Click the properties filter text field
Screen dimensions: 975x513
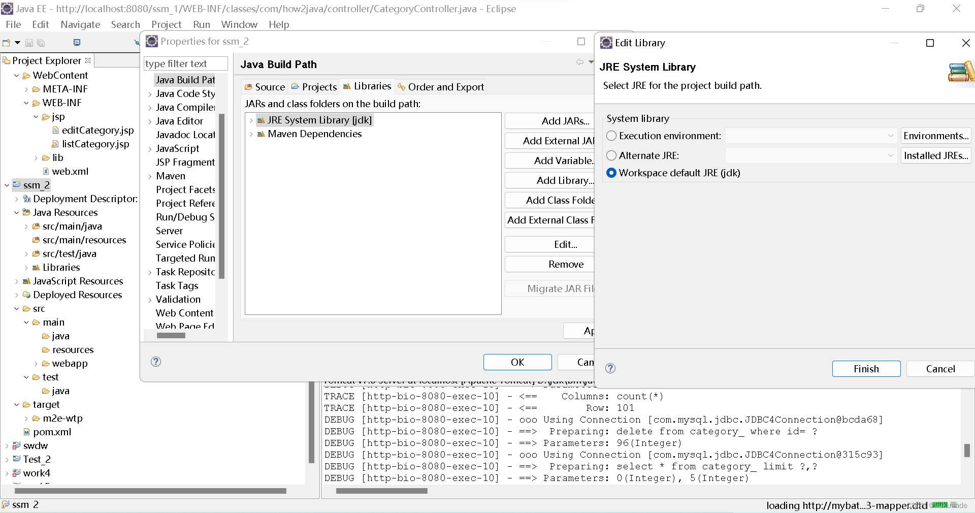pos(186,63)
